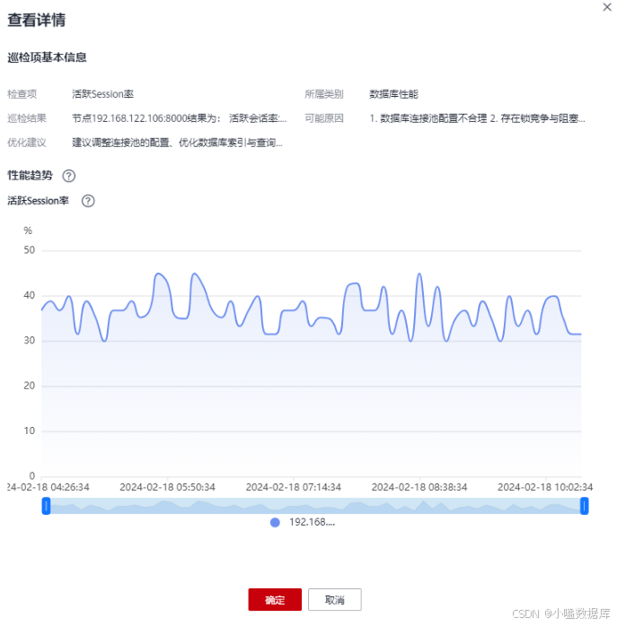Image resolution: width=617 pixels, height=626 pixels.
Task: Click the 巡检项基本信息 section heading
Action: pyautogui.click(x=48, y=57)
